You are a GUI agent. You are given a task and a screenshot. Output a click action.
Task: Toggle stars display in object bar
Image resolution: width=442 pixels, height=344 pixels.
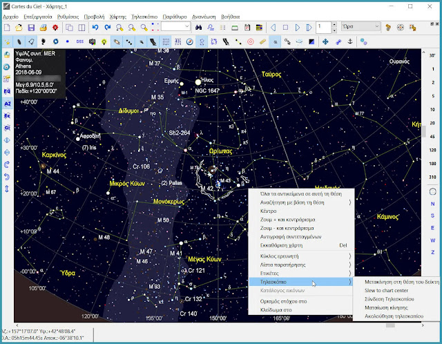pos(7,41)
